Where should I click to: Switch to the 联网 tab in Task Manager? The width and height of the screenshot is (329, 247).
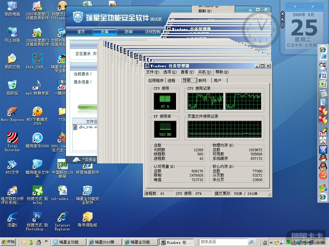(x=202, y=80)
